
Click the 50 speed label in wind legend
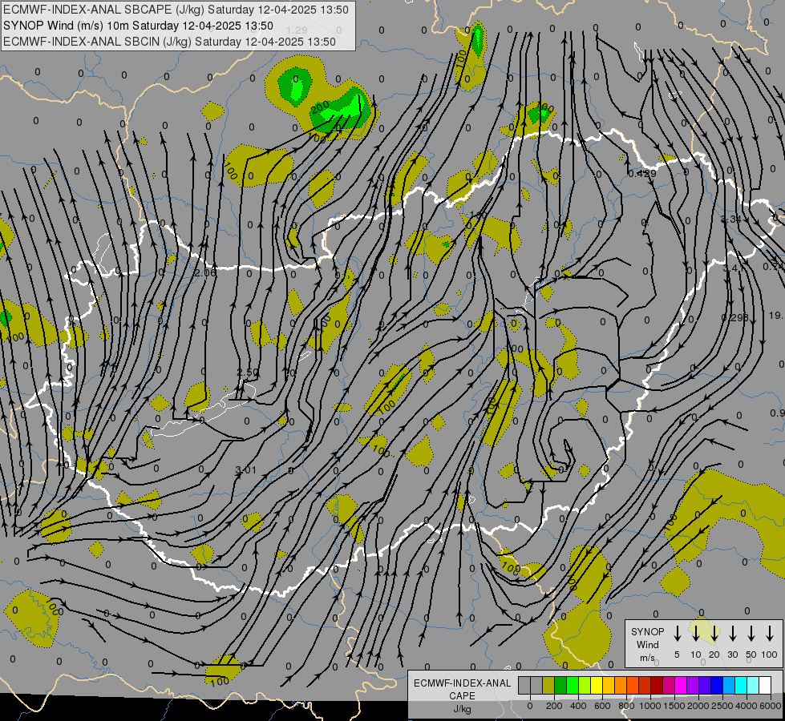pyautogui.click(x=751, y=655)
